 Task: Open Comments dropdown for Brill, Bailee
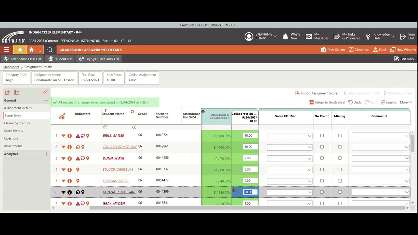pos(380,136)
